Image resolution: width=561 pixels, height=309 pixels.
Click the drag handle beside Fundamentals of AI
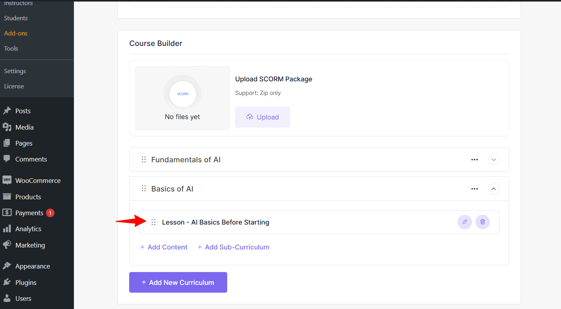(144, 160)
